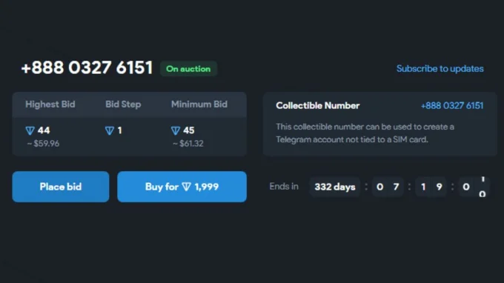Select the On auction status badge
Image resolution: width=504 pixels, height=283 pixels.
188,69
